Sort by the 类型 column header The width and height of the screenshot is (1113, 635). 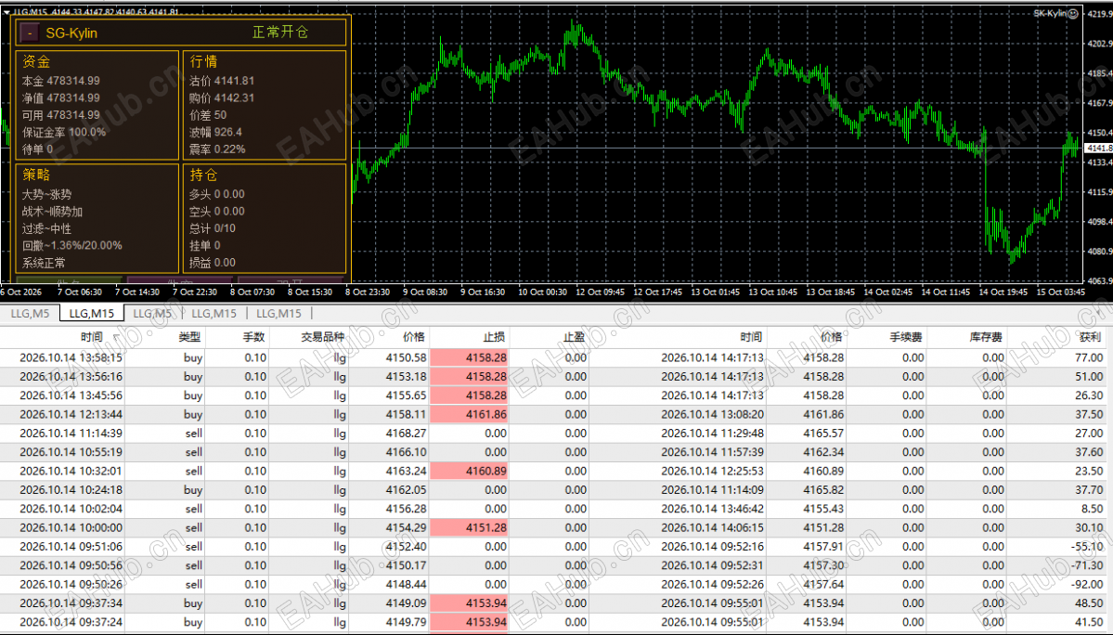pyautogui.click(x=189, y=337)
